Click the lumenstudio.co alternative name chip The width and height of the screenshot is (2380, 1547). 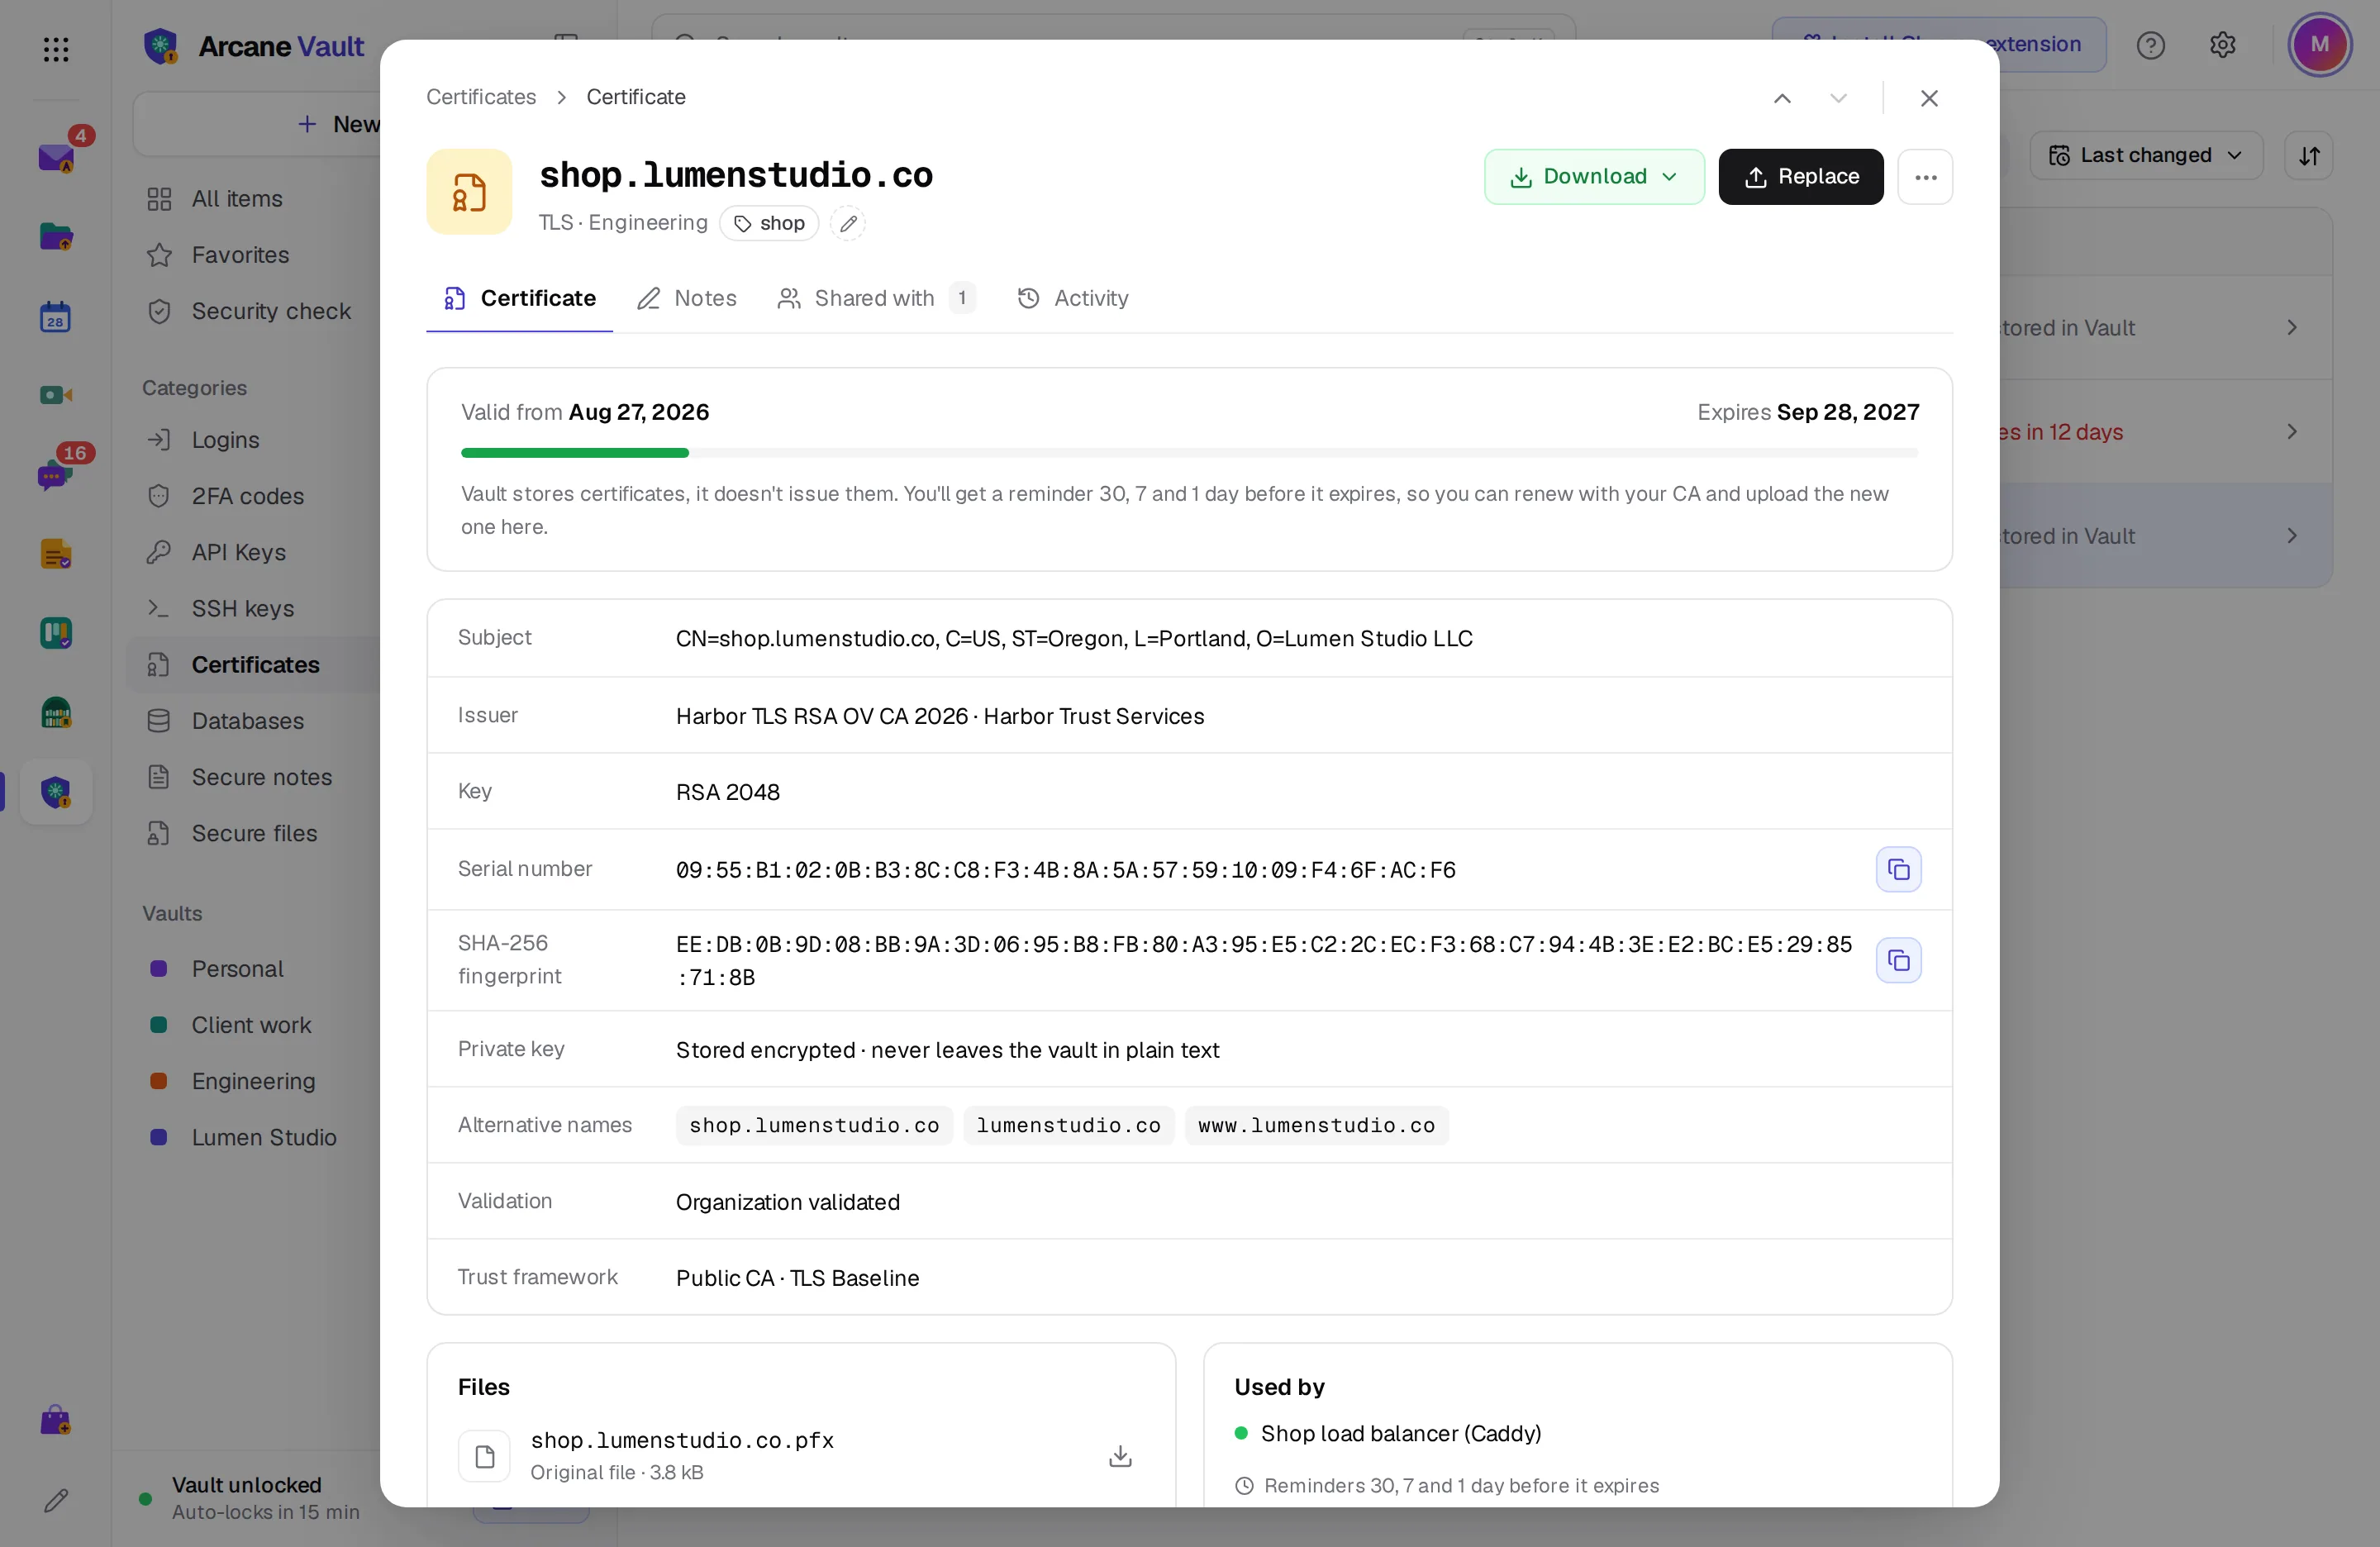[1068, 1126]
